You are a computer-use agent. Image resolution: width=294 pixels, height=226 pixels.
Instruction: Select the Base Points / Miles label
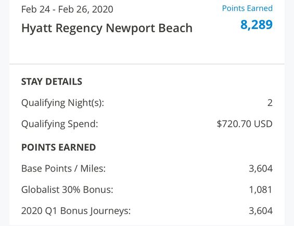[63, 168]
